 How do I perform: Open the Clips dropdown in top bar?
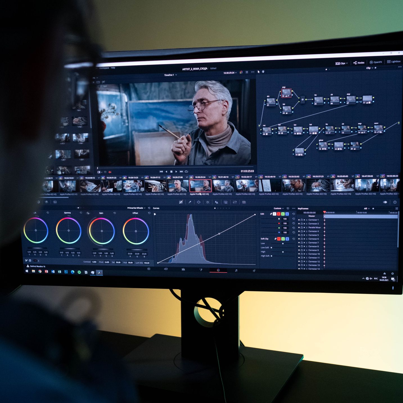tap(342, 63)
